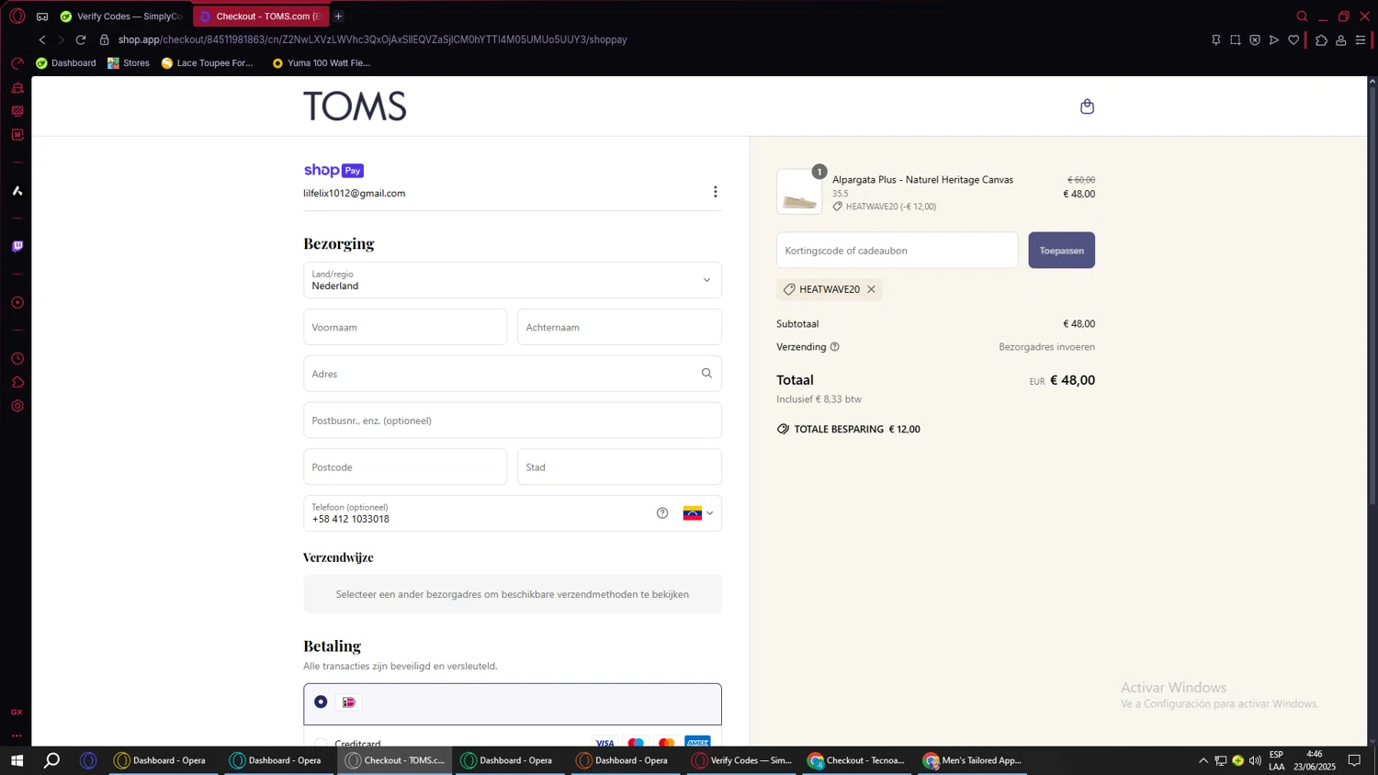Click the Shop Pay logo
Image resolution: width=1378 pixels, height=775 pixels.
point(333,170)
